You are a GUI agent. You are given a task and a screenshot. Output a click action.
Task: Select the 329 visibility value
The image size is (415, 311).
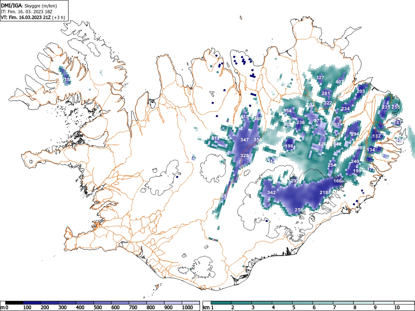click(244, 155)
